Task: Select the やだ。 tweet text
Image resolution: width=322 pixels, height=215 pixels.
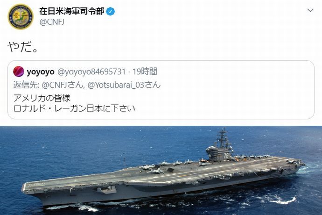Action: coord(23,47)
